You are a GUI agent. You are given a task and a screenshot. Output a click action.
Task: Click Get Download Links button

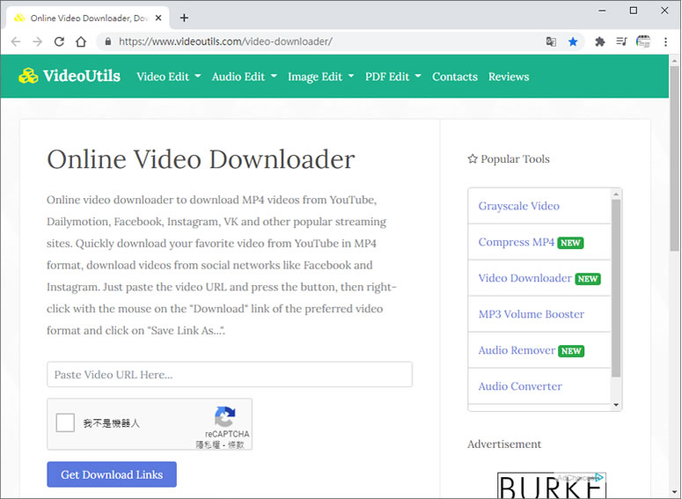[112, 474]
